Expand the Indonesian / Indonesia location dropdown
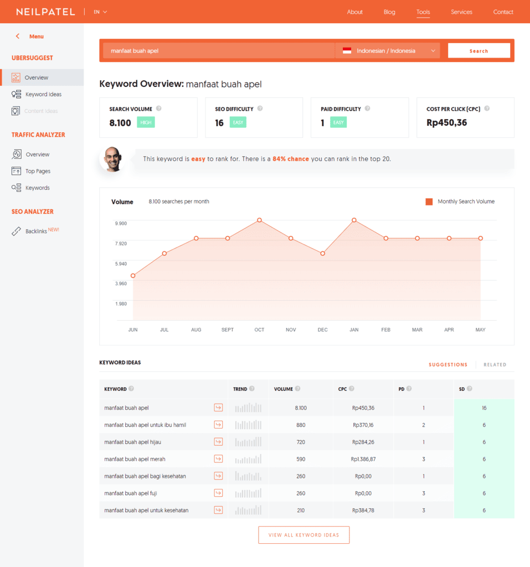The height and width of the screenshot is (567, 530). pos(388,50)
